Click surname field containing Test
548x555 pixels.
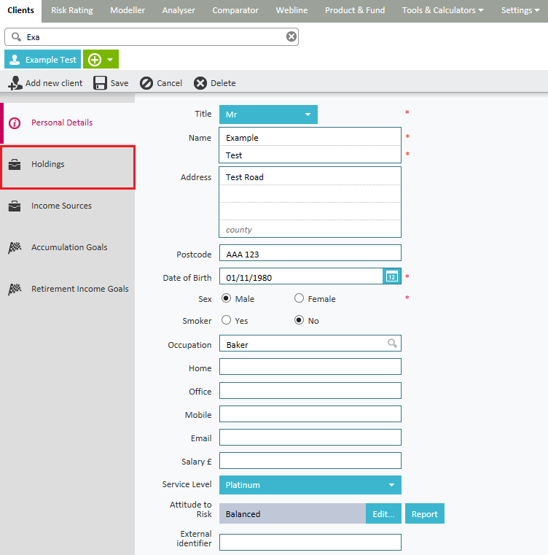coord(310,155)
